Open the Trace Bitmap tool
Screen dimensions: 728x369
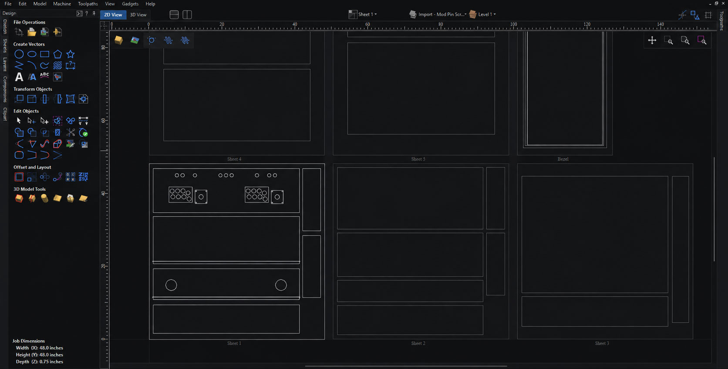(57, 77)
